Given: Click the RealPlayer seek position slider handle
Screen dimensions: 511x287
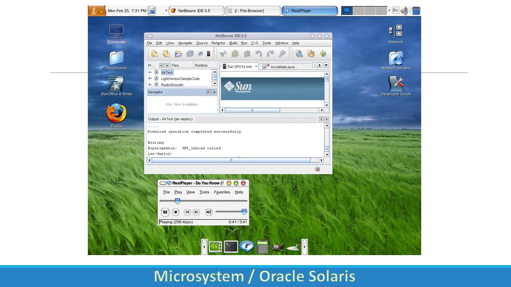Looking at the screenshot, I should pos(177,201).
